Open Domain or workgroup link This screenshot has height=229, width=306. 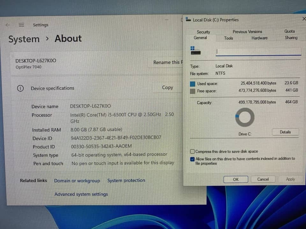click(77, 181)
